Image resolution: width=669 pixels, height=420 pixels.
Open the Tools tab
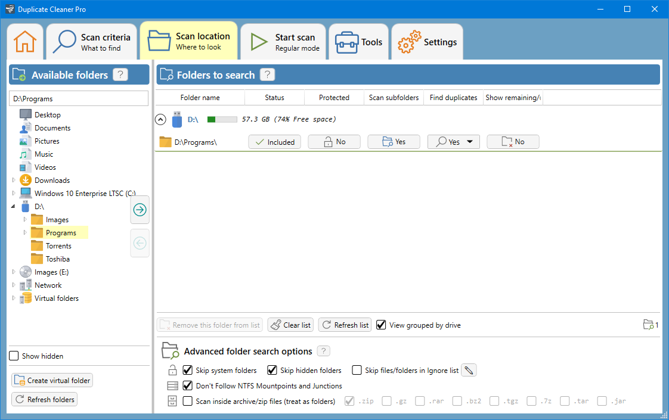358,42
